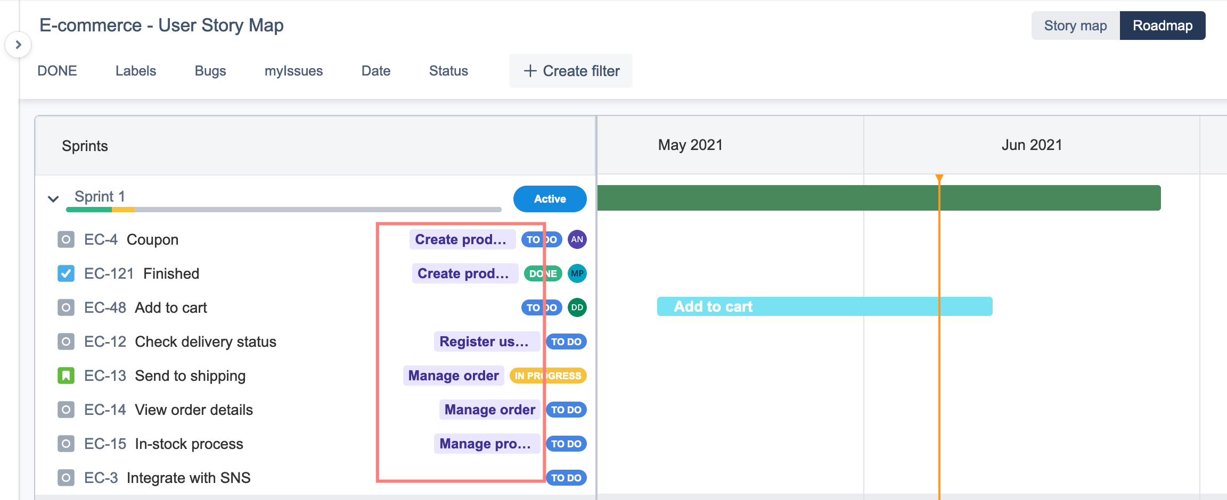Select the Bugs filter
The width and height of the screenshot is (1227, 500).
pos(210,71)
